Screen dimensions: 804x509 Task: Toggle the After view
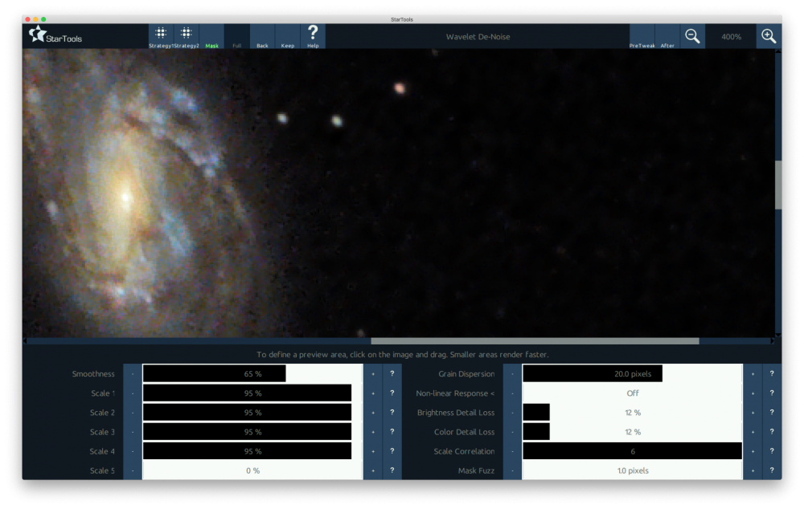click(667, 37)
